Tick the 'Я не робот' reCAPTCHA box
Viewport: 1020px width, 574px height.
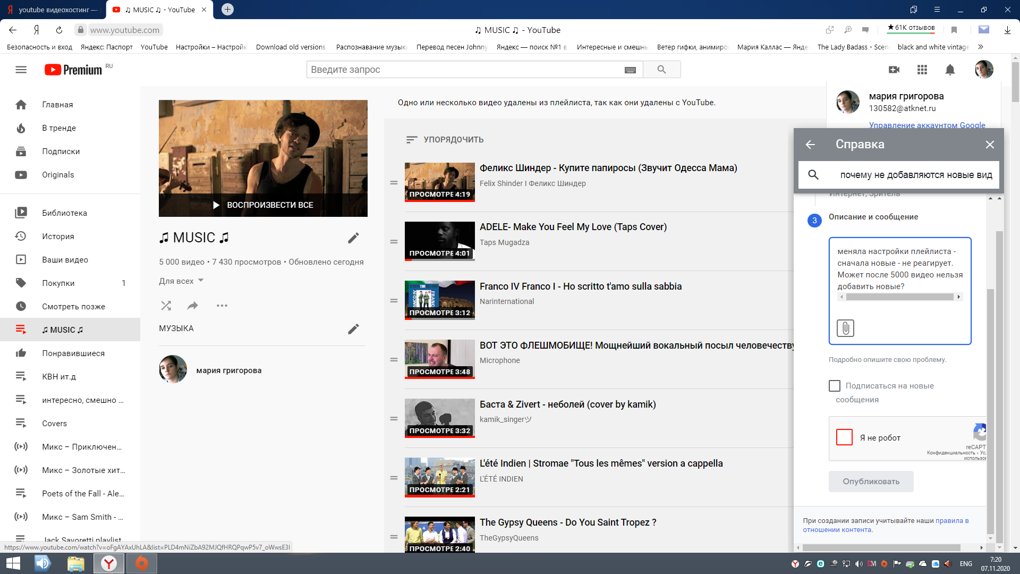point(844,437)
